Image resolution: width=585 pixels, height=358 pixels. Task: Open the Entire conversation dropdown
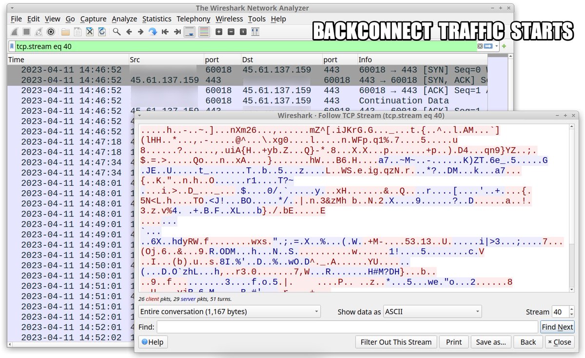pyautogui.click(x=229, y=311)
